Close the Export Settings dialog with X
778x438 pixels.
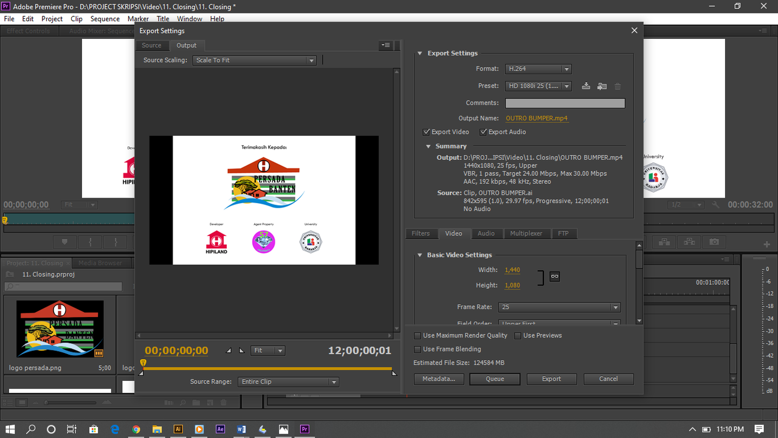click(x=635, y=30)
